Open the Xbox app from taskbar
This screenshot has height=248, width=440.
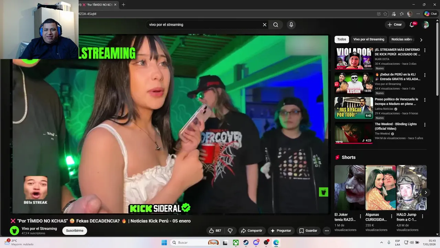(x=236, y=242)
